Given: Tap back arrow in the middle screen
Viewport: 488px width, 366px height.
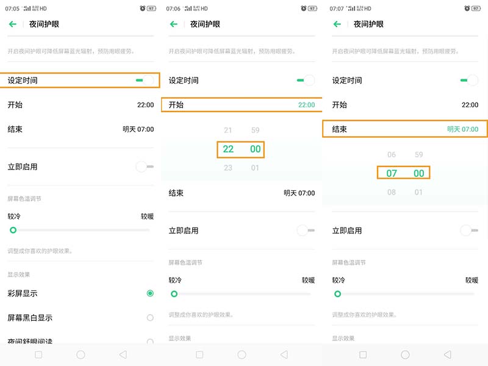Looking at the screenshot, I should click(x=174, y=24).
